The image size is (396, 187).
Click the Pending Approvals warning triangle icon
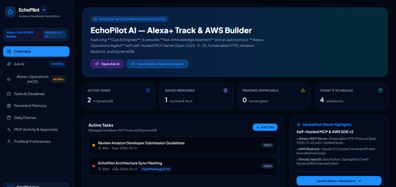coord(303,90)
